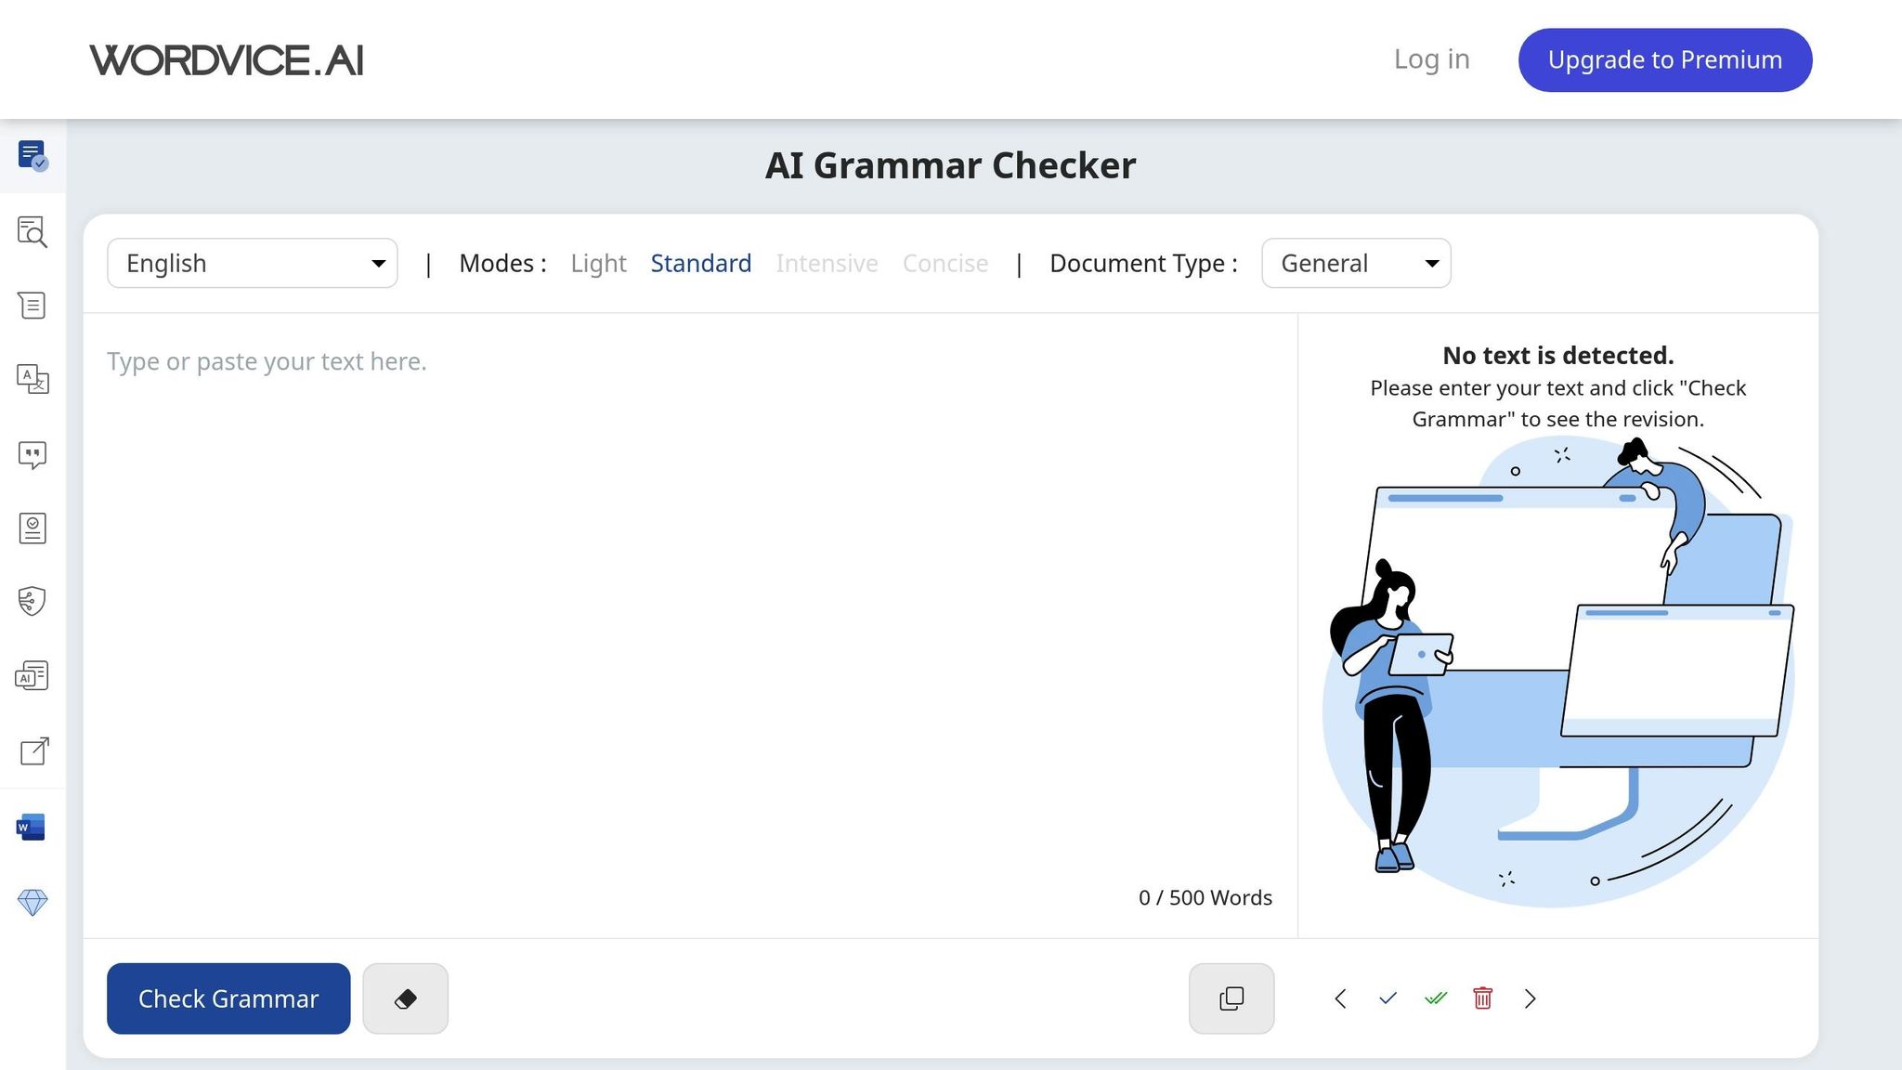
Task: Open the Plagiarism Checker sidebar tool
Action: tap(32, 233)
